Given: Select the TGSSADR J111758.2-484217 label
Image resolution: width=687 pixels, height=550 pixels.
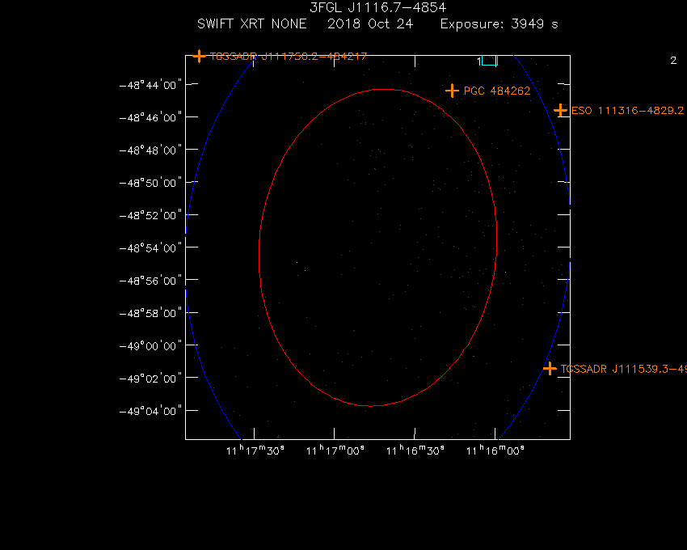Looking at the screenshot, I should click(x=289, y=57).
